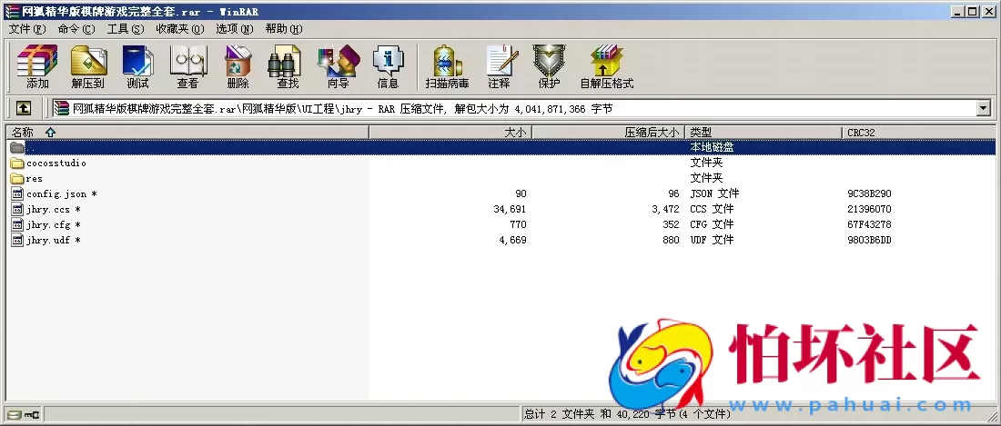
Task: Click the CRC value 21396070
Action: tap(869, 210)
